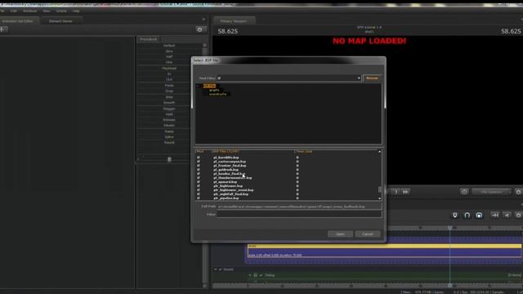The width and height of the screenshot is (523, 294).
Task: Toggle the mute speaker icon in timeline toolbar
Action: coord(507,216)
